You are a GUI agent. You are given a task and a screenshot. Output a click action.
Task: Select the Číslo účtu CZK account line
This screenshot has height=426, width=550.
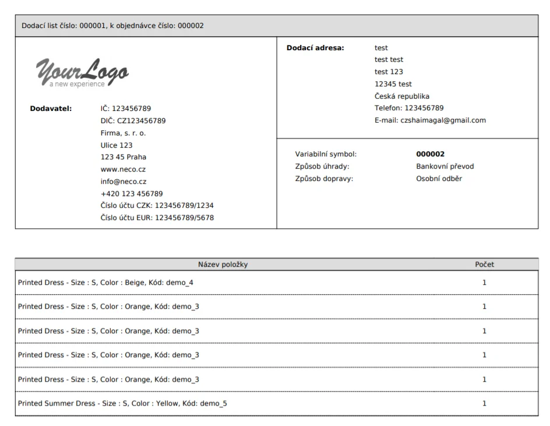point(157,205)
